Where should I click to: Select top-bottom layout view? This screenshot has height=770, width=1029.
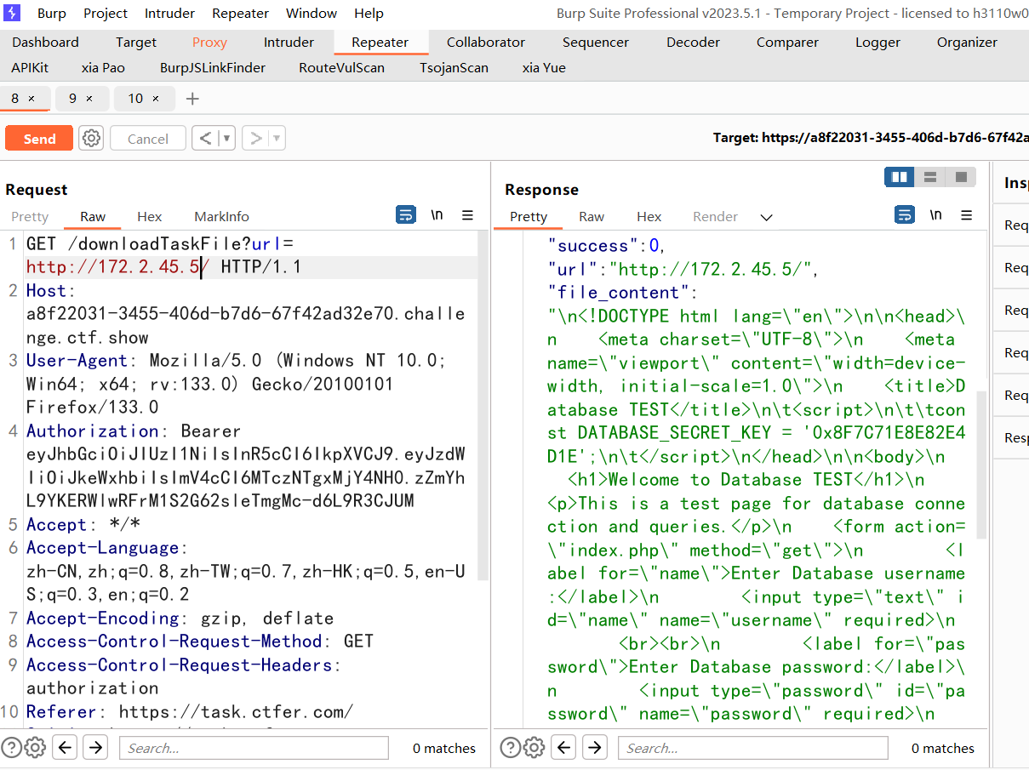tap(930, 177)
